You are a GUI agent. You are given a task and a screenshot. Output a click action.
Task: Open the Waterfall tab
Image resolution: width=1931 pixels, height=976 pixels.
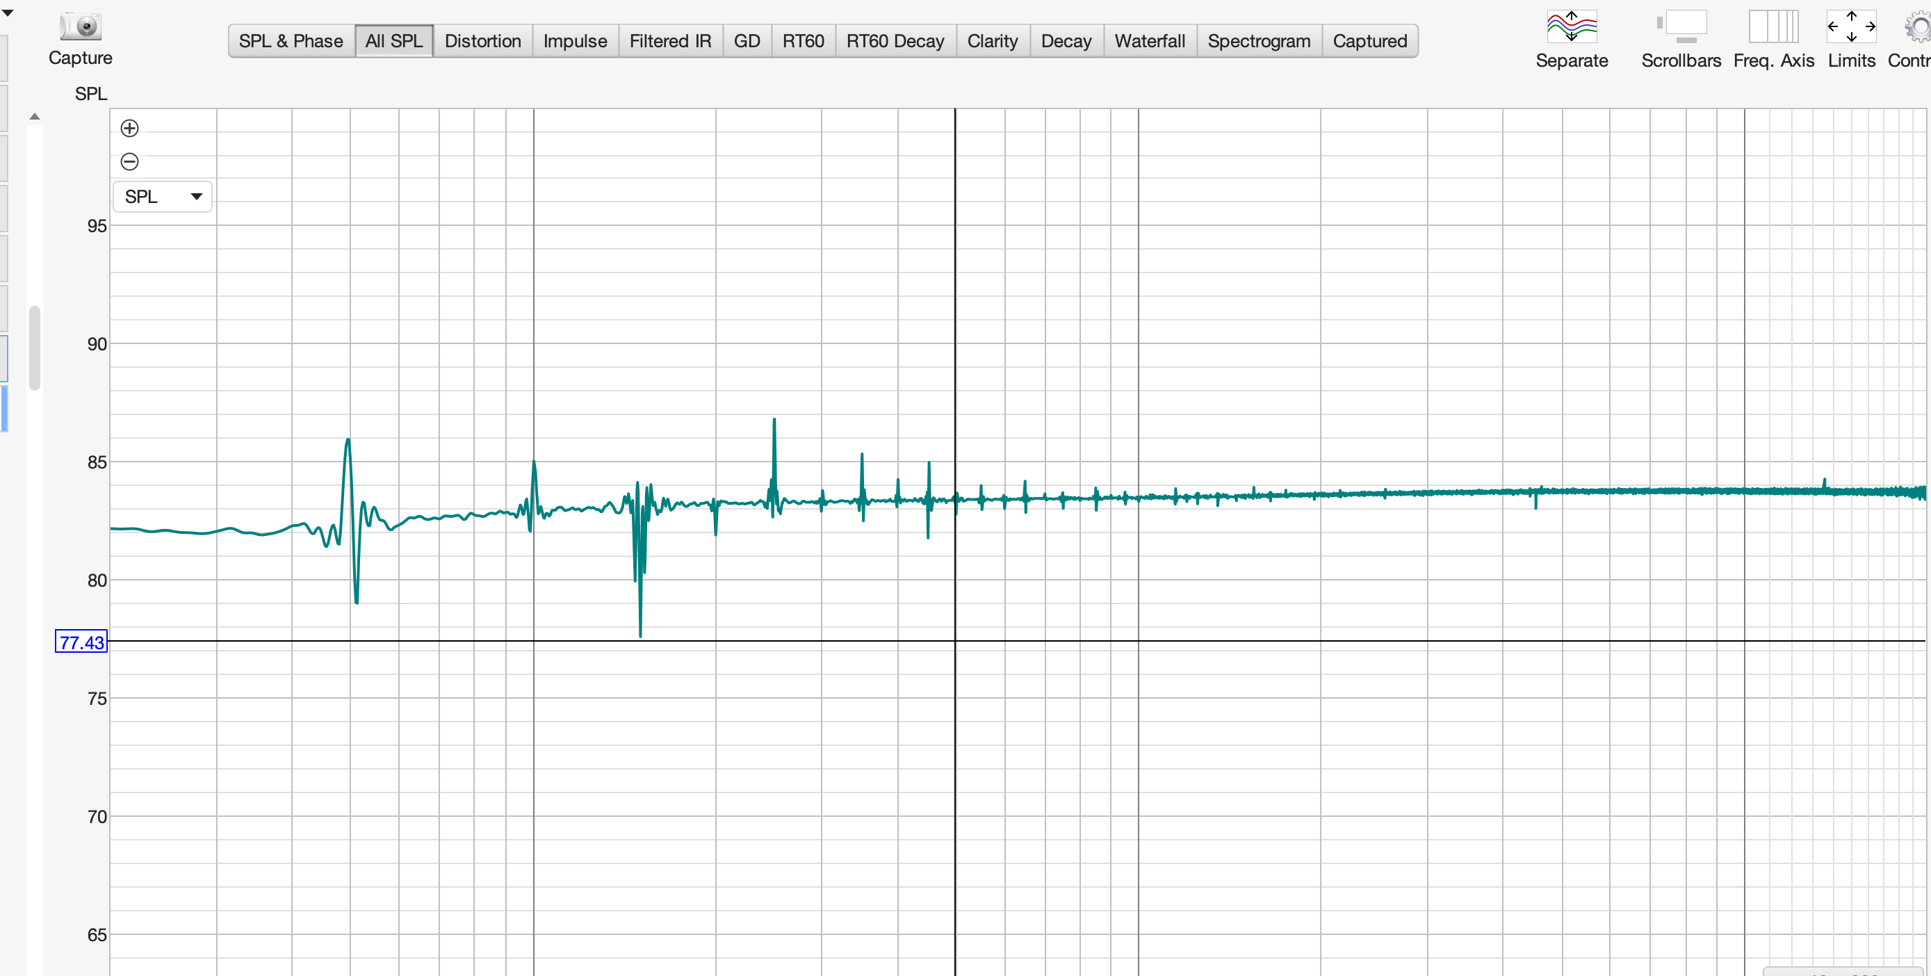[1149, 41]
